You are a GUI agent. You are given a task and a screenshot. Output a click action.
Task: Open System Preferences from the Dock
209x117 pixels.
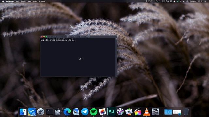click(x=155, y=112)
